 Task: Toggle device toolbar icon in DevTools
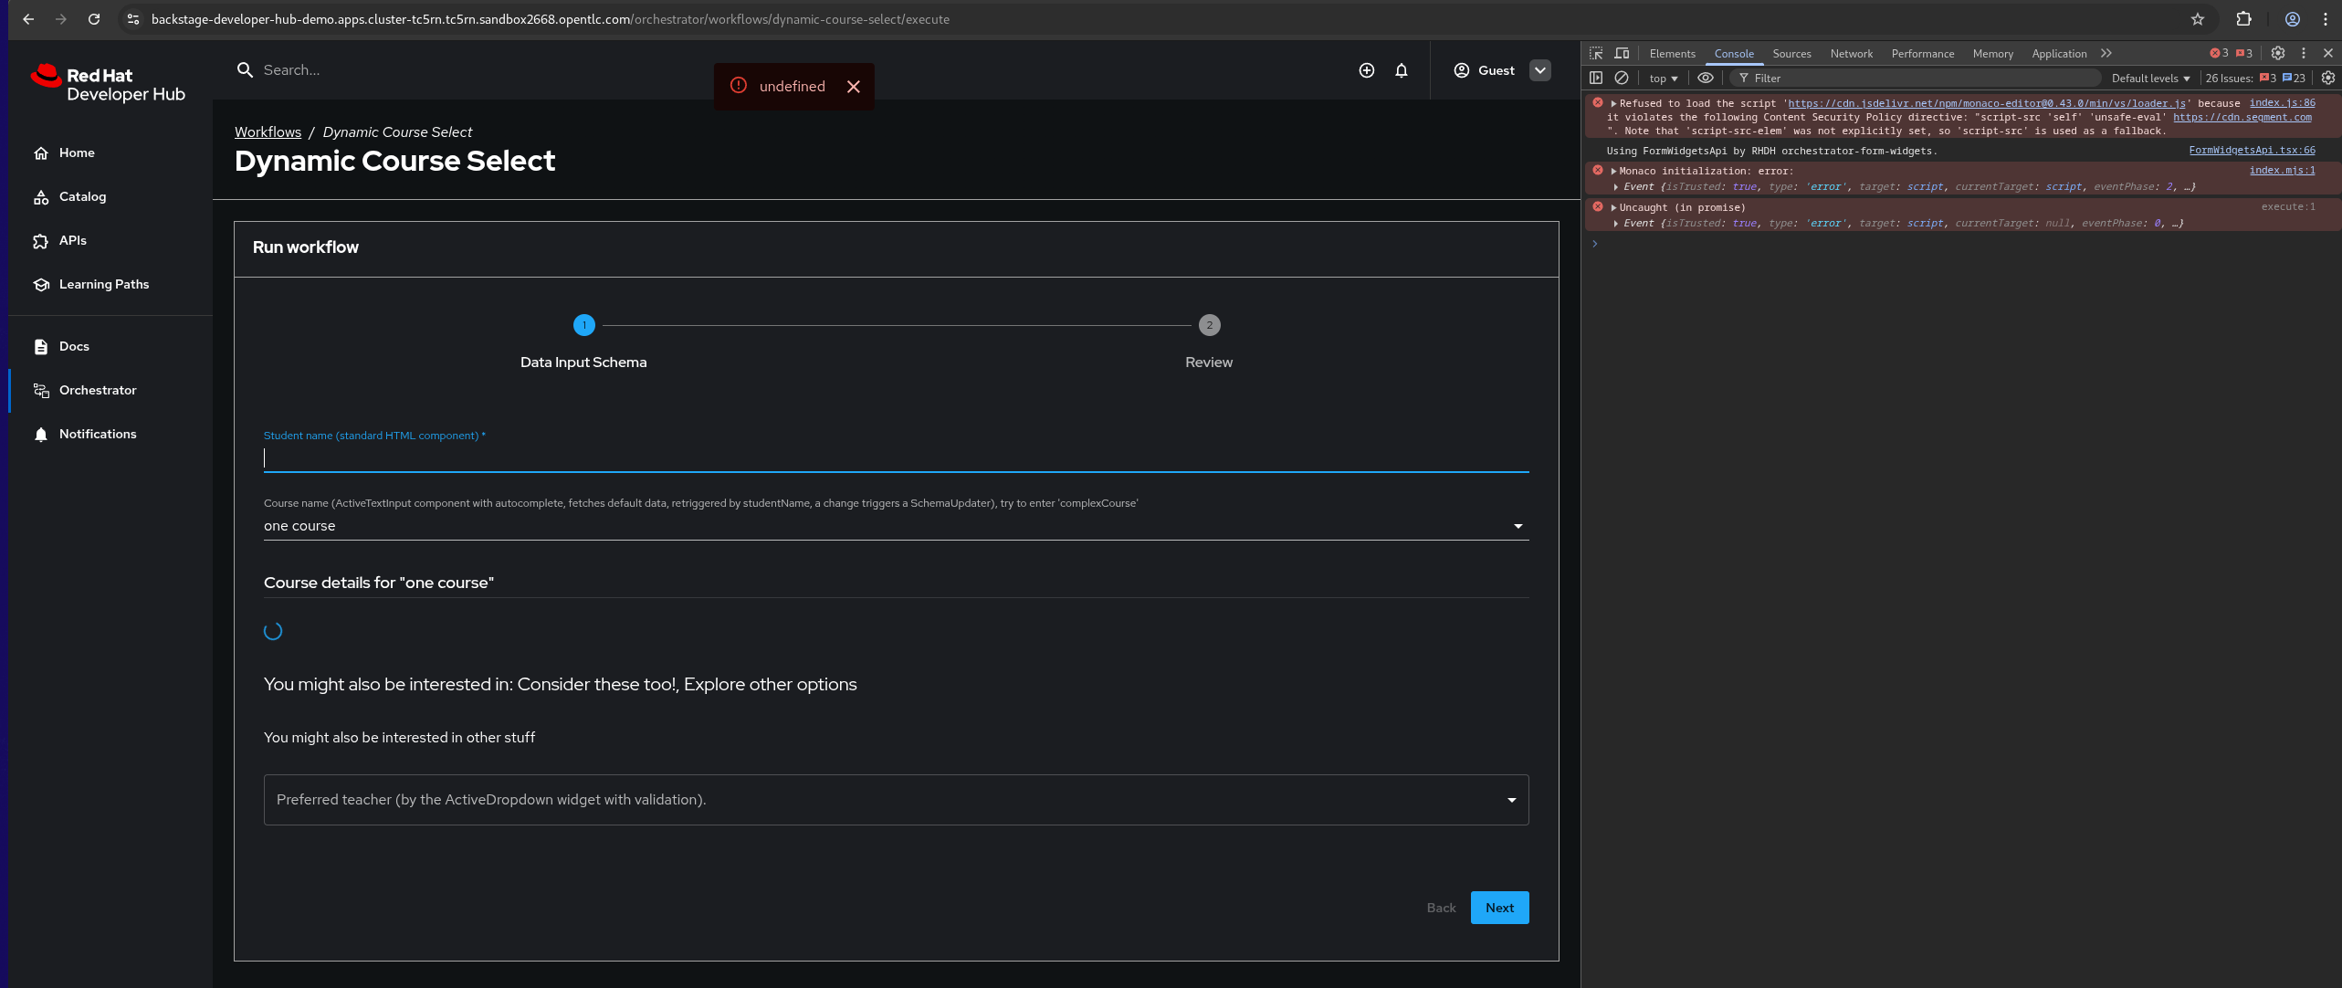[x=1622, y=53]
